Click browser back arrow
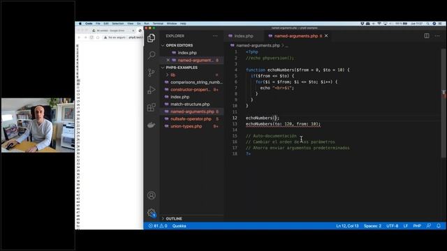The height and width of the screenshot is (251, 447). coord(79,37)
